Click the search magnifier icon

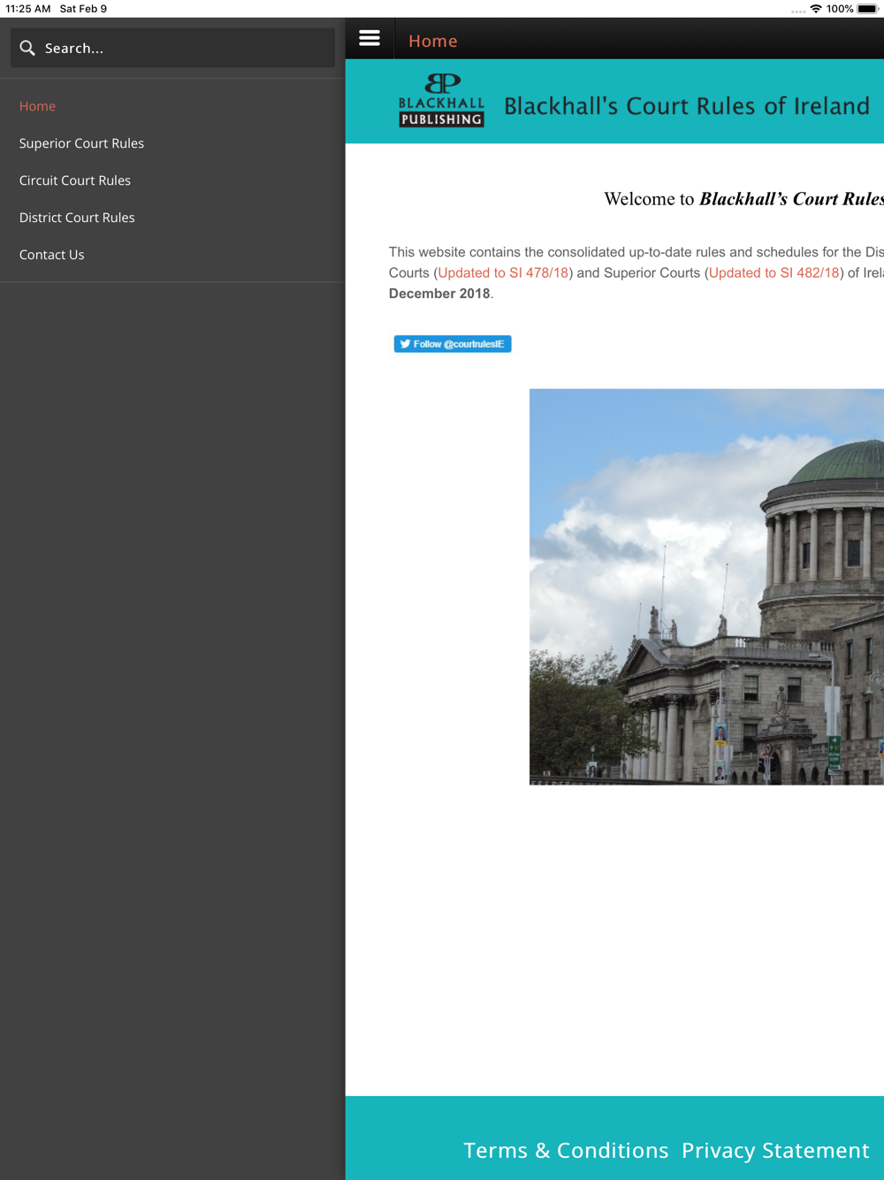(x=27, y=48)
